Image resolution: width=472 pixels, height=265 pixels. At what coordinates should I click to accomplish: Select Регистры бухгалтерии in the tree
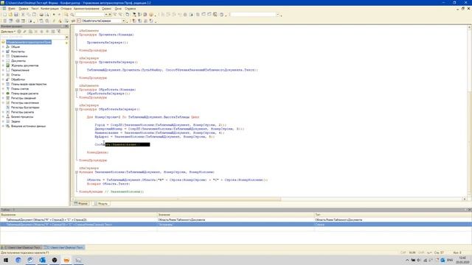tap(25, 107)
